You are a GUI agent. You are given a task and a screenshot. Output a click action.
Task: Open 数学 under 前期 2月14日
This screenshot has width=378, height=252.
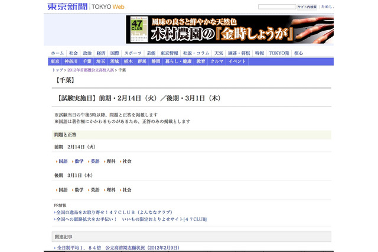(79, 161)
